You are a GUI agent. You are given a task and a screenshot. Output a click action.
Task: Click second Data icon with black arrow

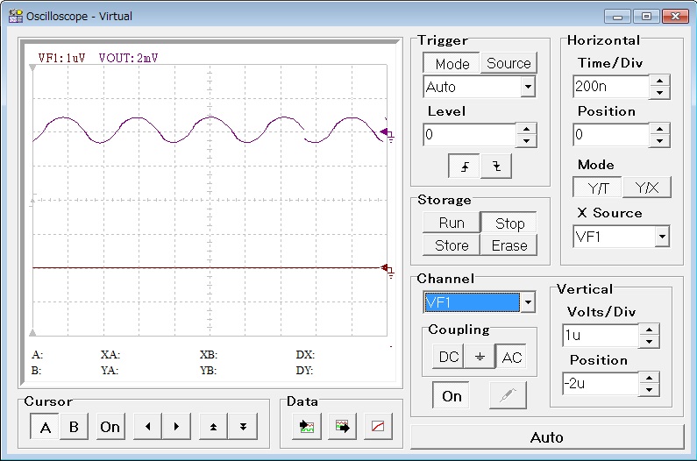[x=342, y=427]
